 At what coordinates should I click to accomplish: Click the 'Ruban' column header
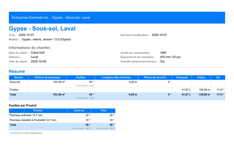coord(201,77)
